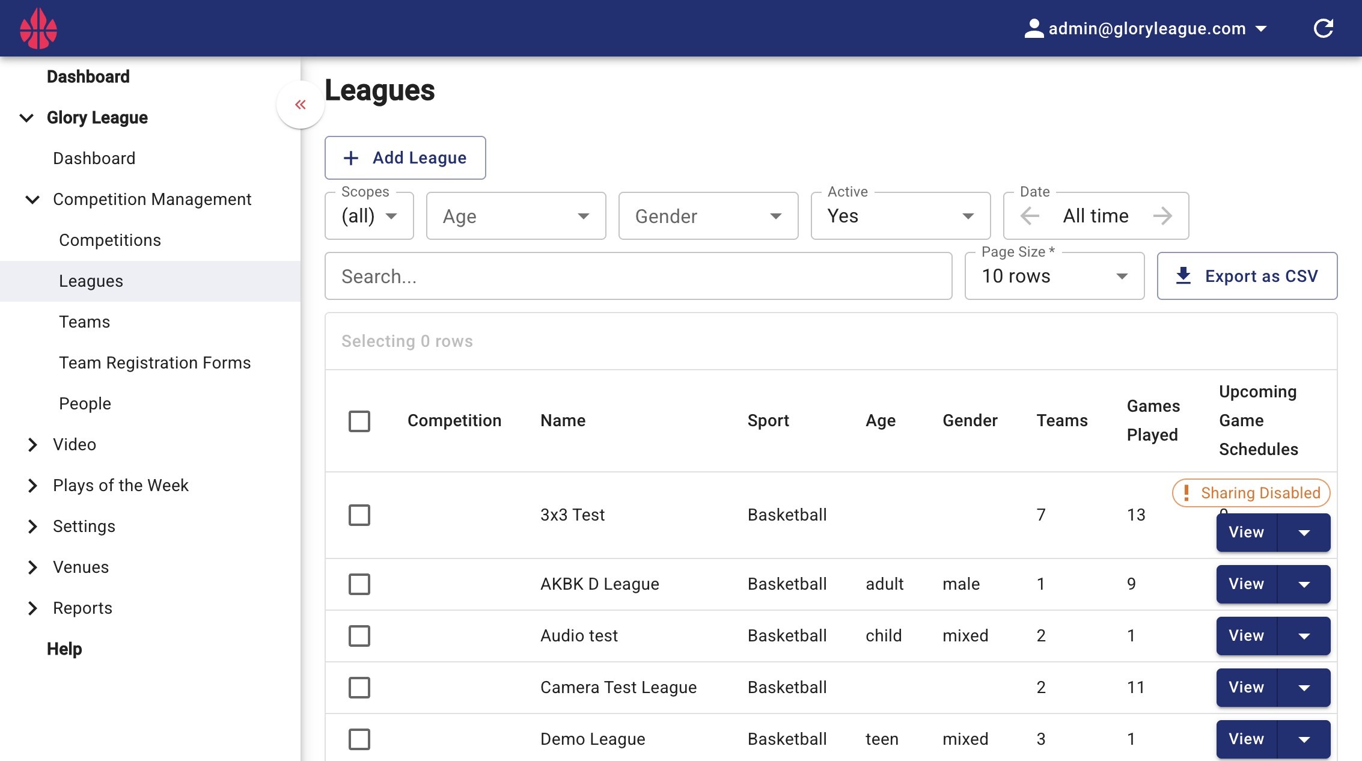Open the Page Size rows dropdown
This screenshot has height=761, width=1362.
(1054, 276)
